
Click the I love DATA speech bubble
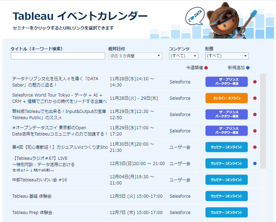(195, 16)
